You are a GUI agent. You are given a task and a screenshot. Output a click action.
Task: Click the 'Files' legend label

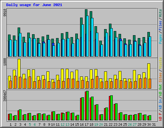[x=160, y=26]
